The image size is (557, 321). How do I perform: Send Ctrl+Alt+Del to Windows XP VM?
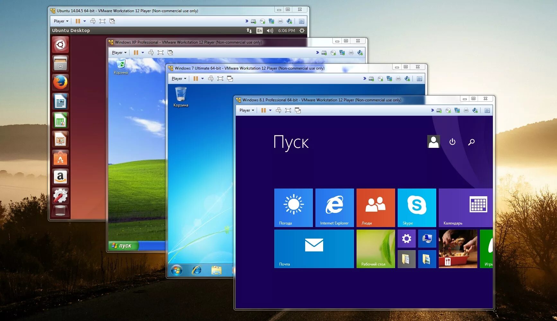tap(151, 53)
